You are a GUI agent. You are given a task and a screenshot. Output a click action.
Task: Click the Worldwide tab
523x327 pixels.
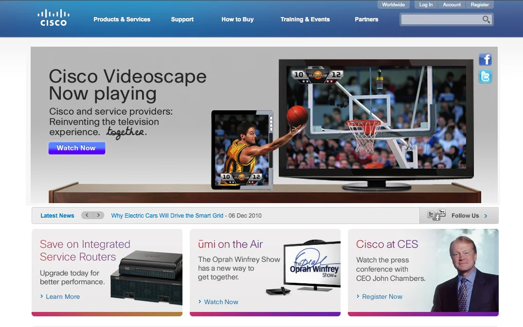393,5
